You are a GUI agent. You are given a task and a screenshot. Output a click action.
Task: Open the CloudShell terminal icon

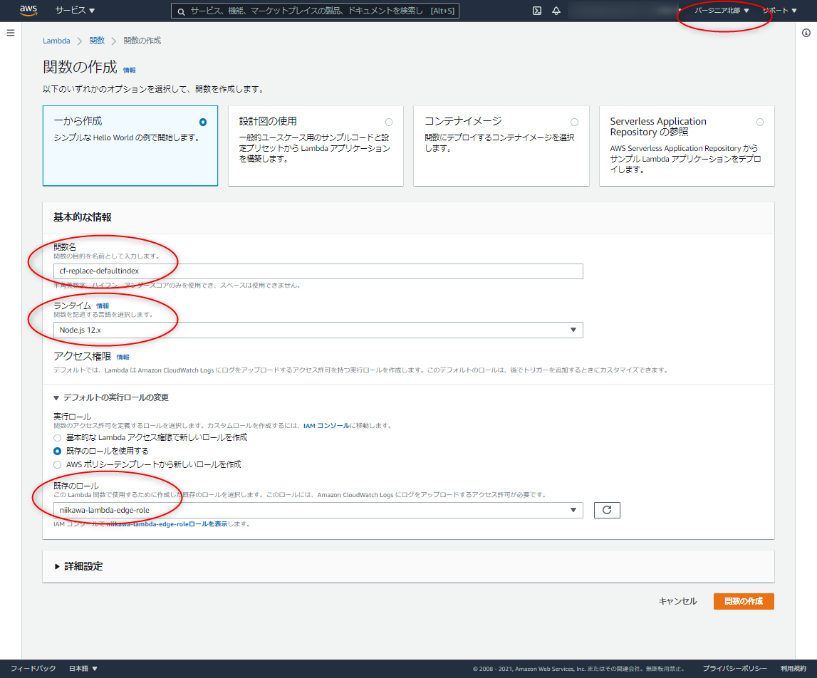536,11
